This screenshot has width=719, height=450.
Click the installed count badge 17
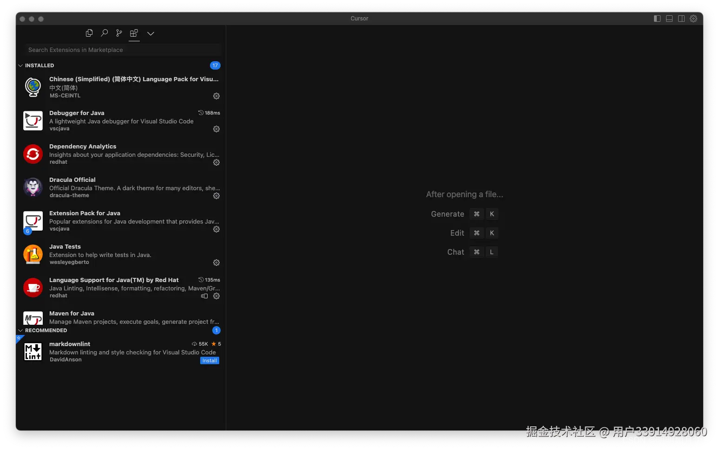[215, 65]
